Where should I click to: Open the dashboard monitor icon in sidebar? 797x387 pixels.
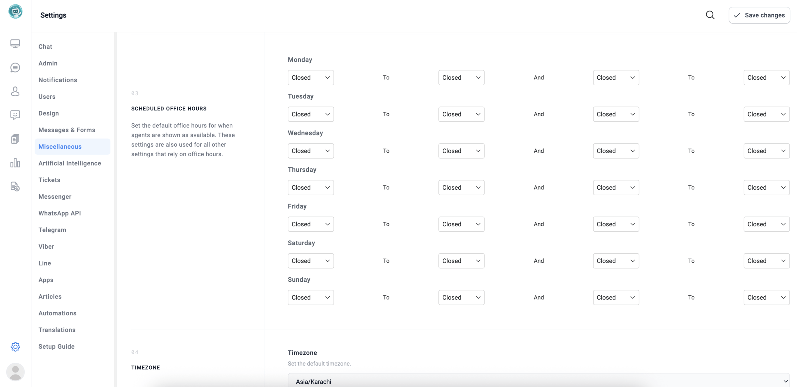(x=15, y=44)
